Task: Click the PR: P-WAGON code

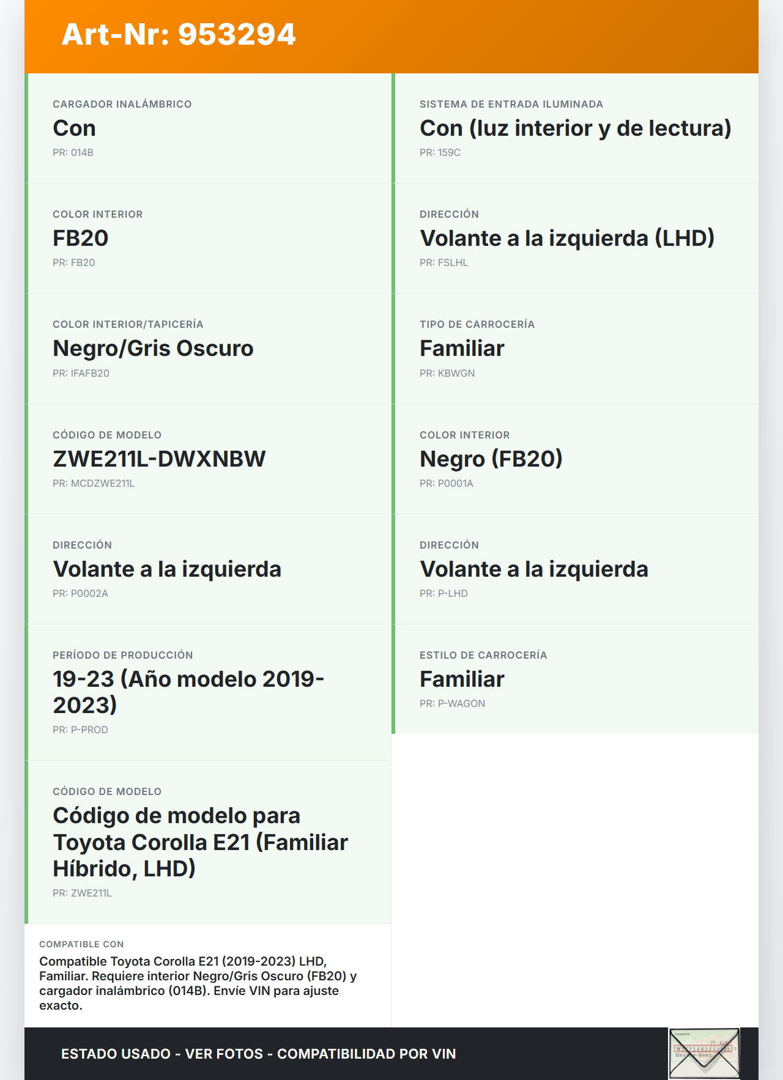Action: point(452,703)
